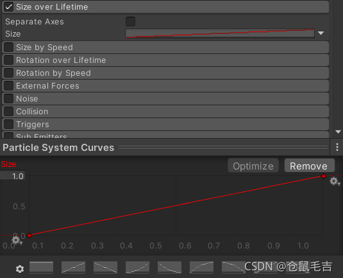This screenshot has height=278, width=343.
Task: Enable the Noise module
Action: 8,99
